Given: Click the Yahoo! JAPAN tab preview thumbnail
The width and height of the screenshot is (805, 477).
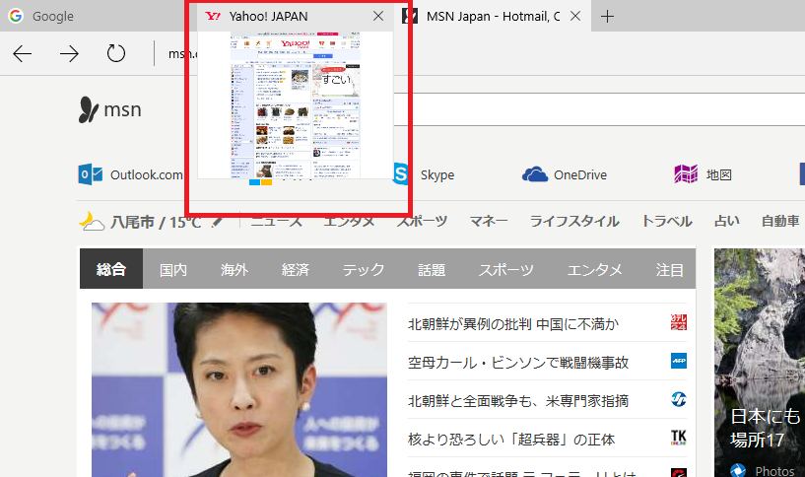Looking at the screenshot, I should click(x=296, y=105).
